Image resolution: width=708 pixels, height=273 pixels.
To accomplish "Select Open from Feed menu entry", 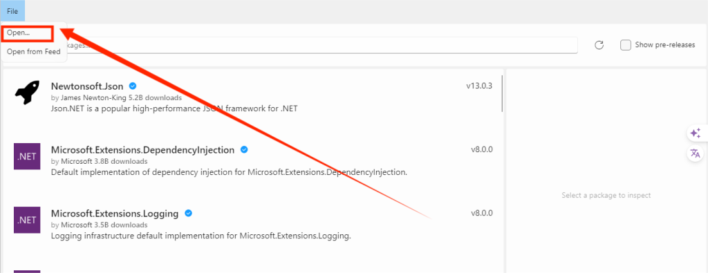I will tap(34, 52).
